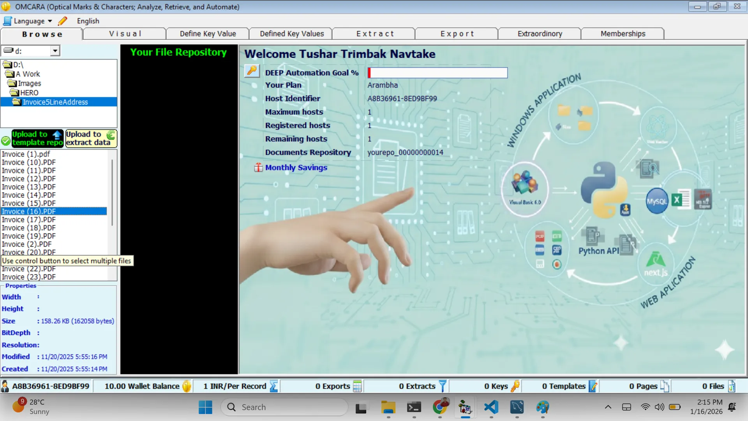Viewport: 748px width, 421px height.
Task: Open Chrome from the taskbar
Action: pyautogui.click(x=440, y=407)
